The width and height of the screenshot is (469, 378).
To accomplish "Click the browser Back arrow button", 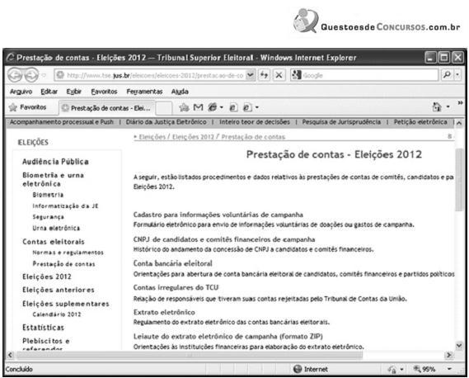I will tap(15, 75).
